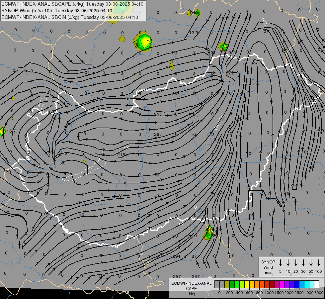This screenshot has width=325, height=299.
Task: Click the 'ECMWF-INDEX-ANAL CAPE J/kg' legend label
Action: click(191, 289)
